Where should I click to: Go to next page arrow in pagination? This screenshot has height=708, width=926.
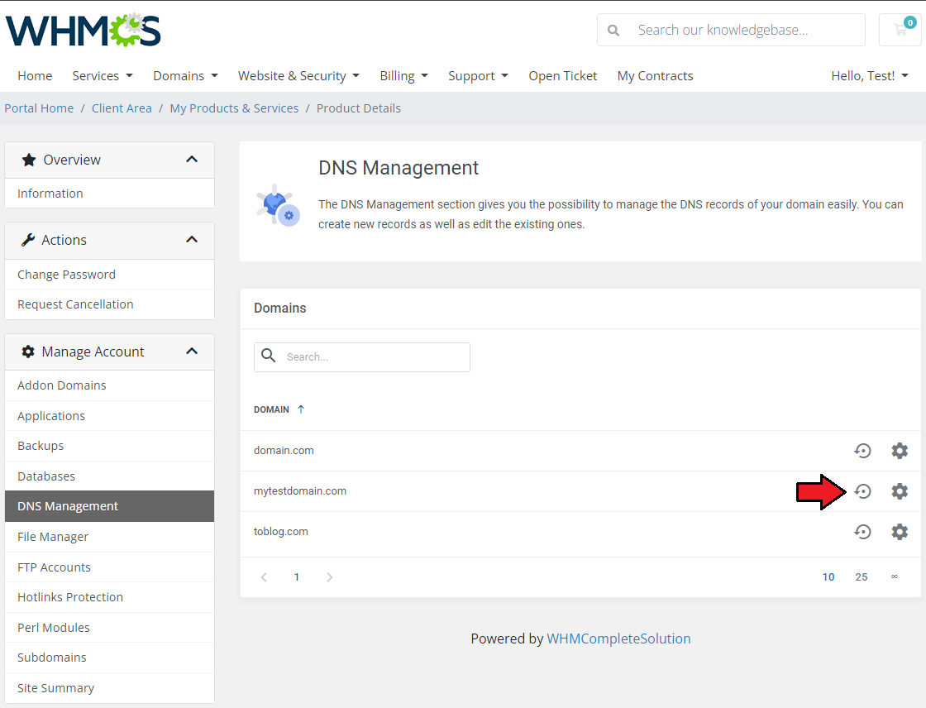point(330,577)
